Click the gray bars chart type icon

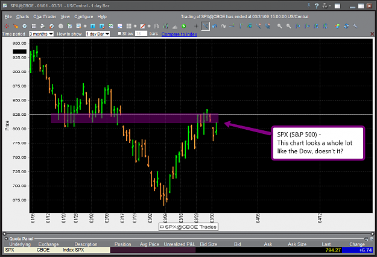point(156,26)
